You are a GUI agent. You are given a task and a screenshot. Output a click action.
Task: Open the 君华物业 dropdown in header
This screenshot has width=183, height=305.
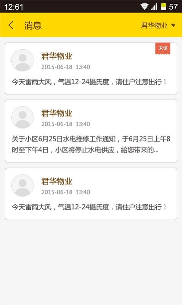coord(158,26)
